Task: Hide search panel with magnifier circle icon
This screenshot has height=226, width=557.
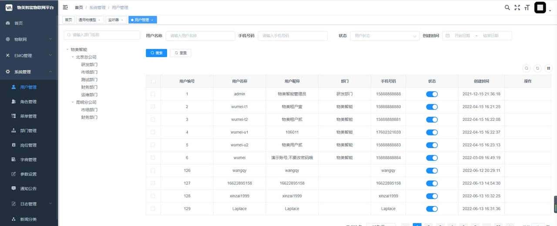Action: coord(527,68)
